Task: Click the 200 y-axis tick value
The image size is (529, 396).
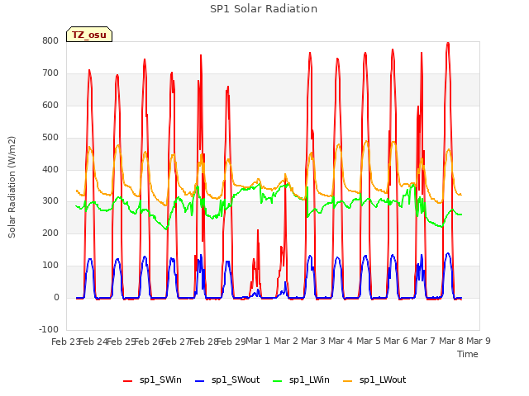Action: point(50,233)
